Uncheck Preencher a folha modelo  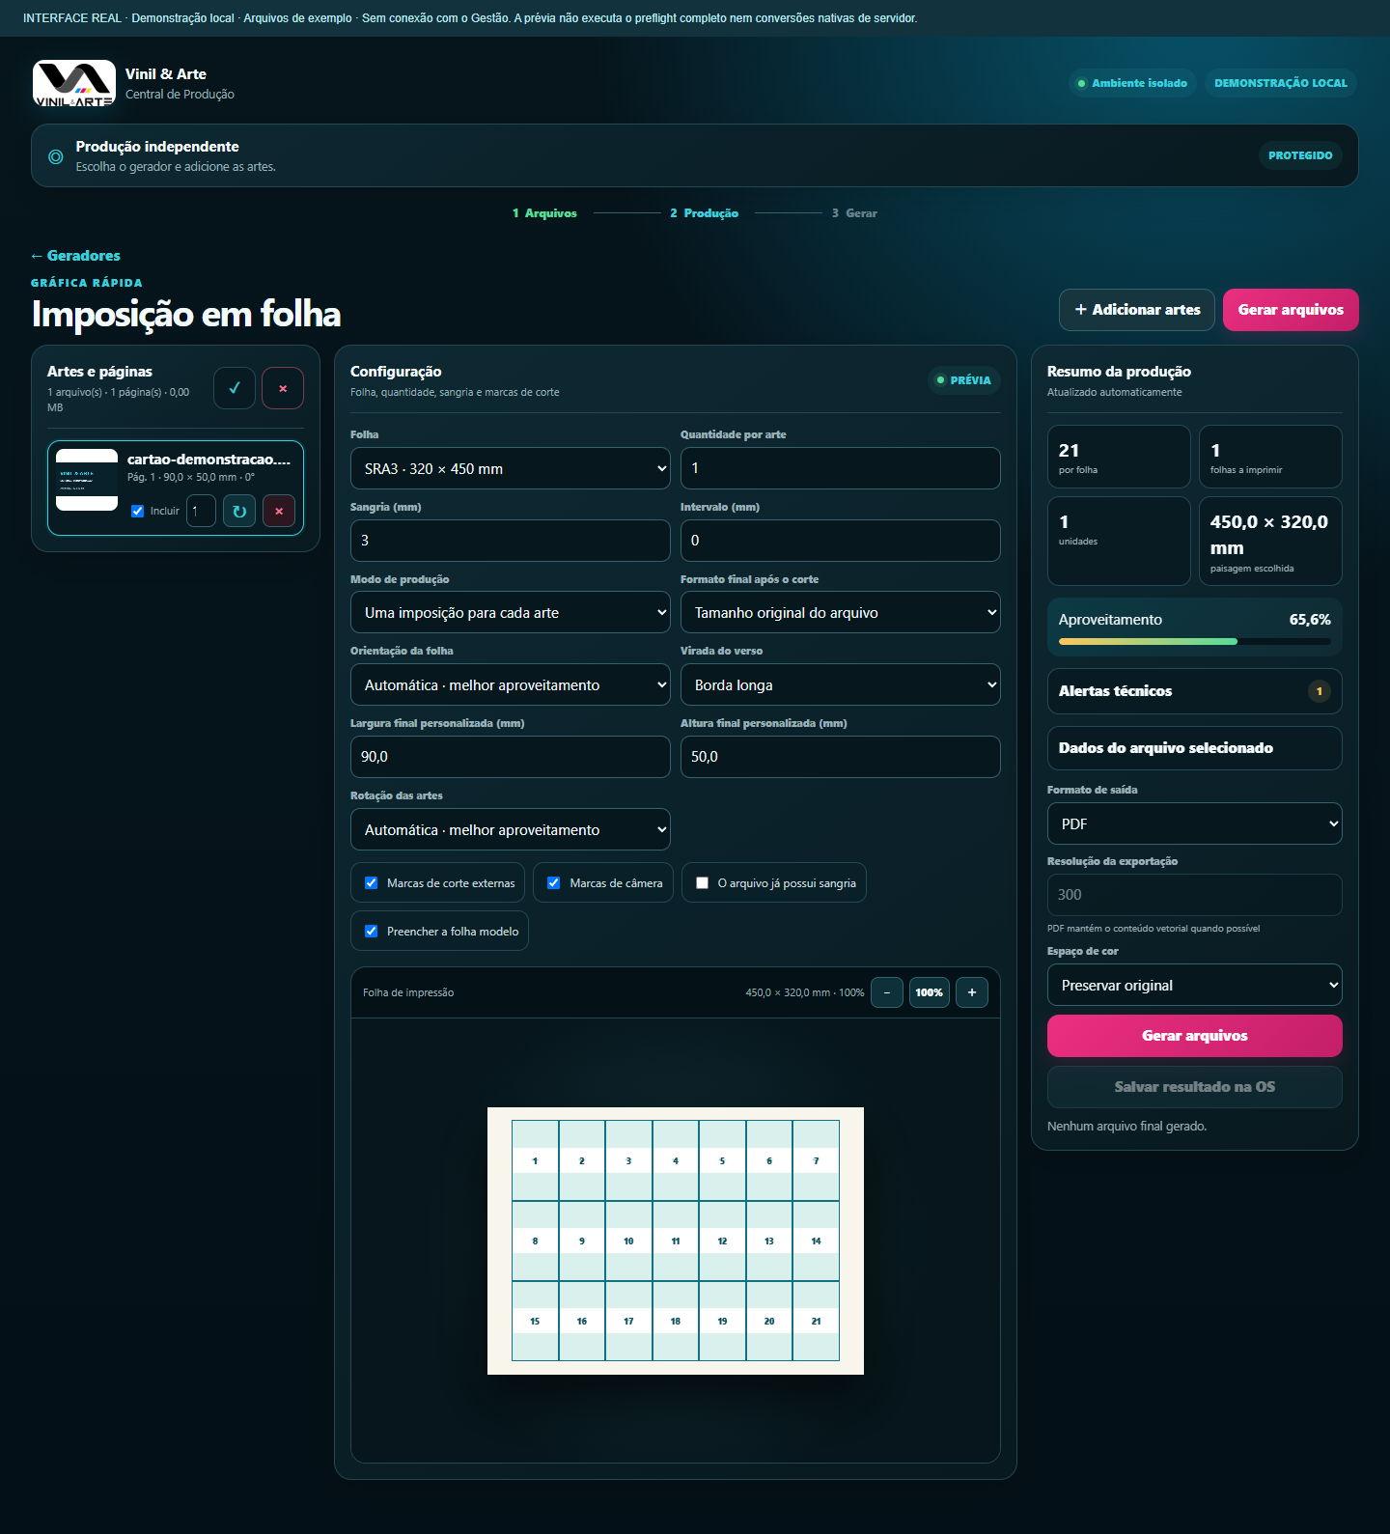371,931
